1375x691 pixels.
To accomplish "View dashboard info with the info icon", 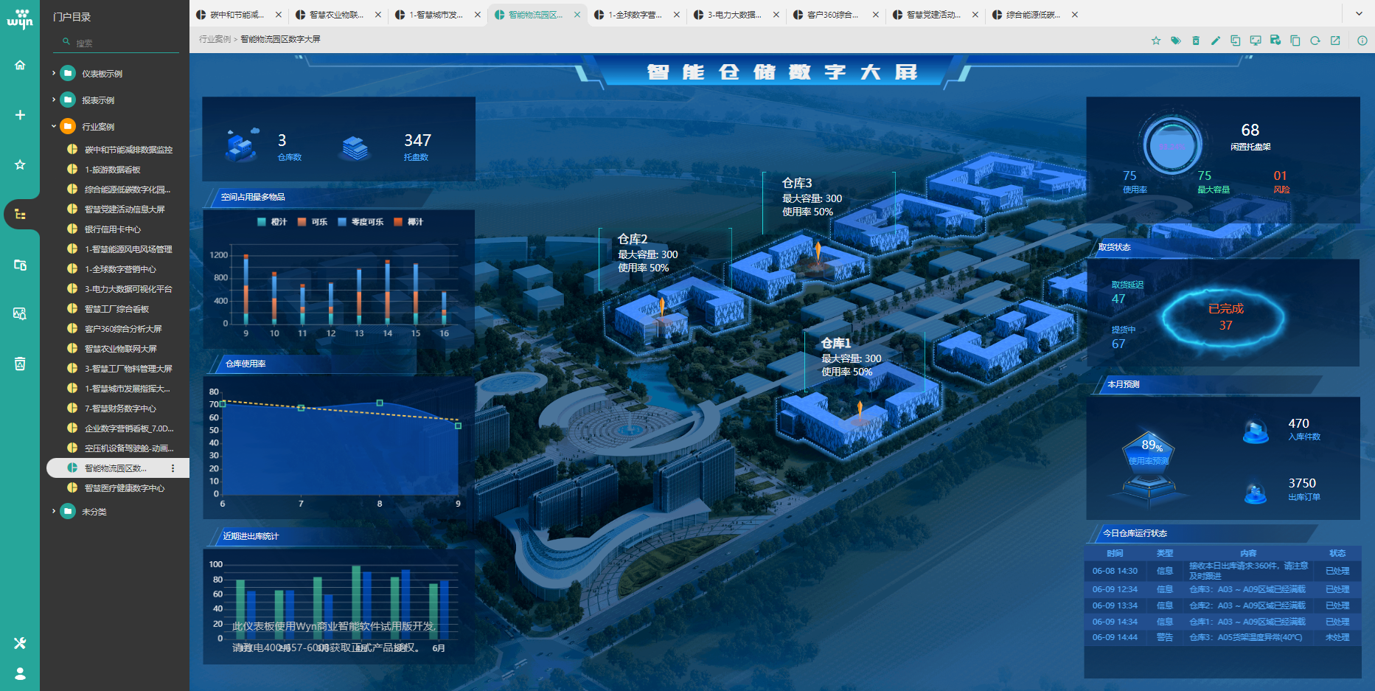I will click(x=1361, y=41).
